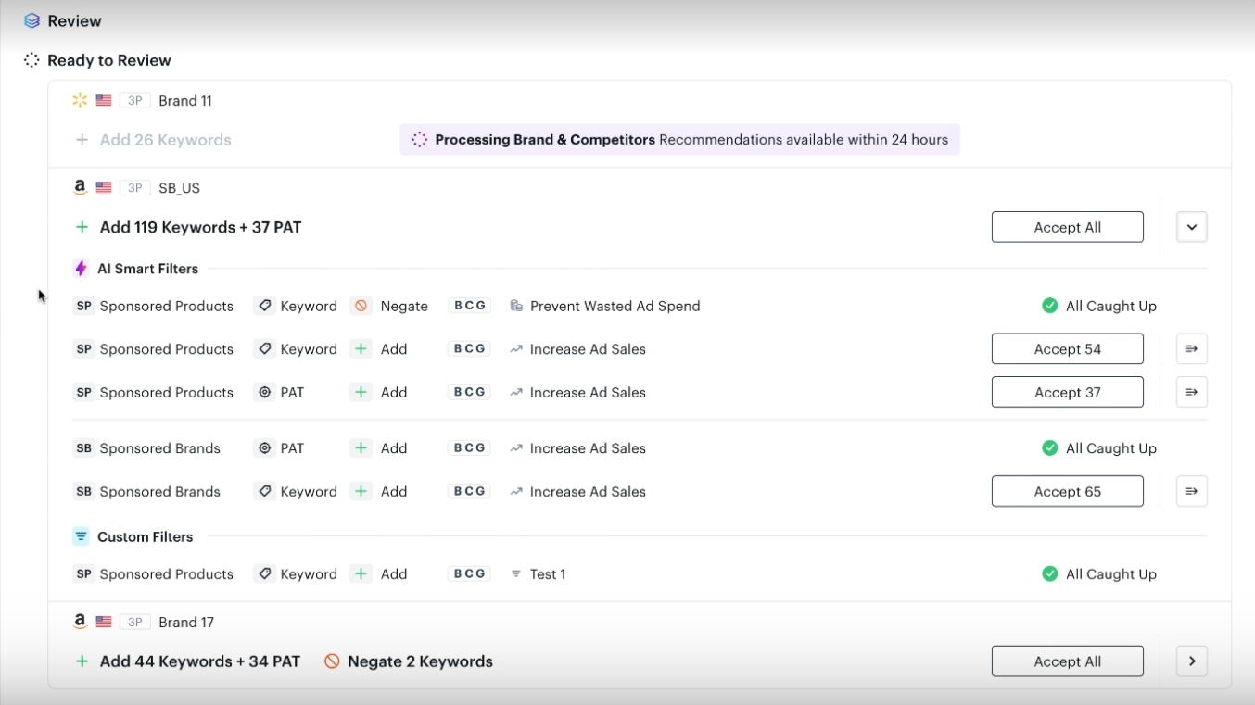This screenshot has width=1255, height=705.
Task: Click the Ready to Review spinner icon
Action: point(32,60)
